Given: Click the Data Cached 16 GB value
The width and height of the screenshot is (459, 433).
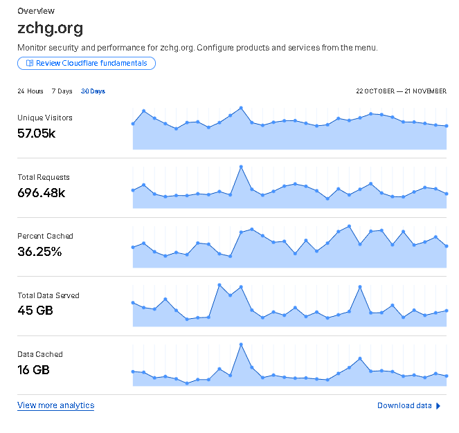Looking at the screenshot, I should 33,370.
